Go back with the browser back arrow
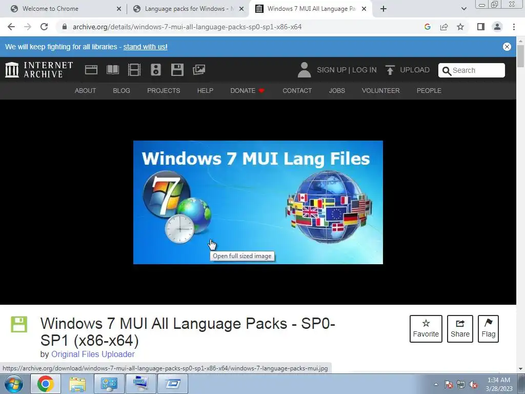Image resolution: width=525 pixels, height=394 pixels. pos(11,27)
